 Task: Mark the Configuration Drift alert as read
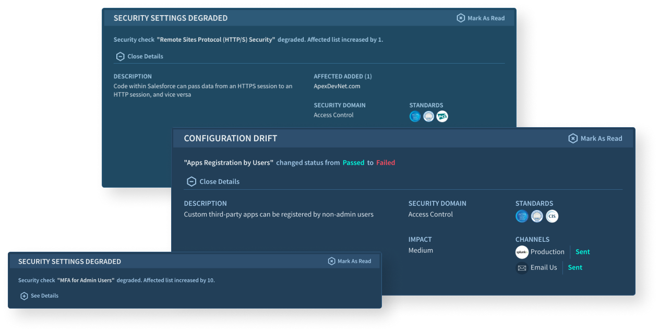595,139
